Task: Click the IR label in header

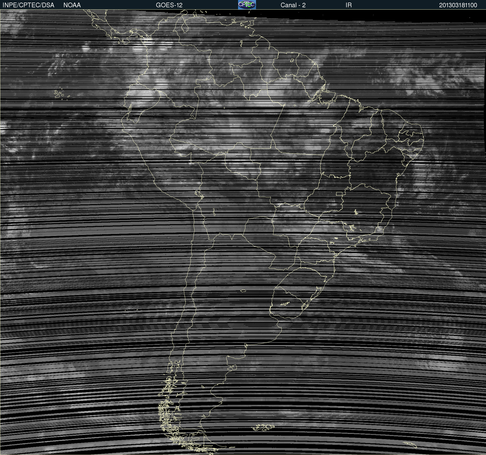Action: click(x=349, y=5)
